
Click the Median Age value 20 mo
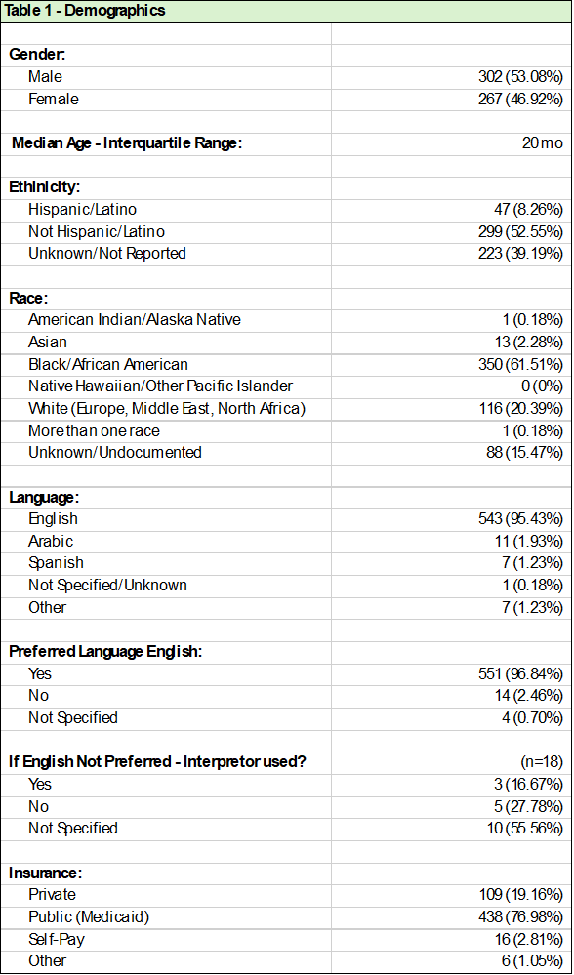543,143
